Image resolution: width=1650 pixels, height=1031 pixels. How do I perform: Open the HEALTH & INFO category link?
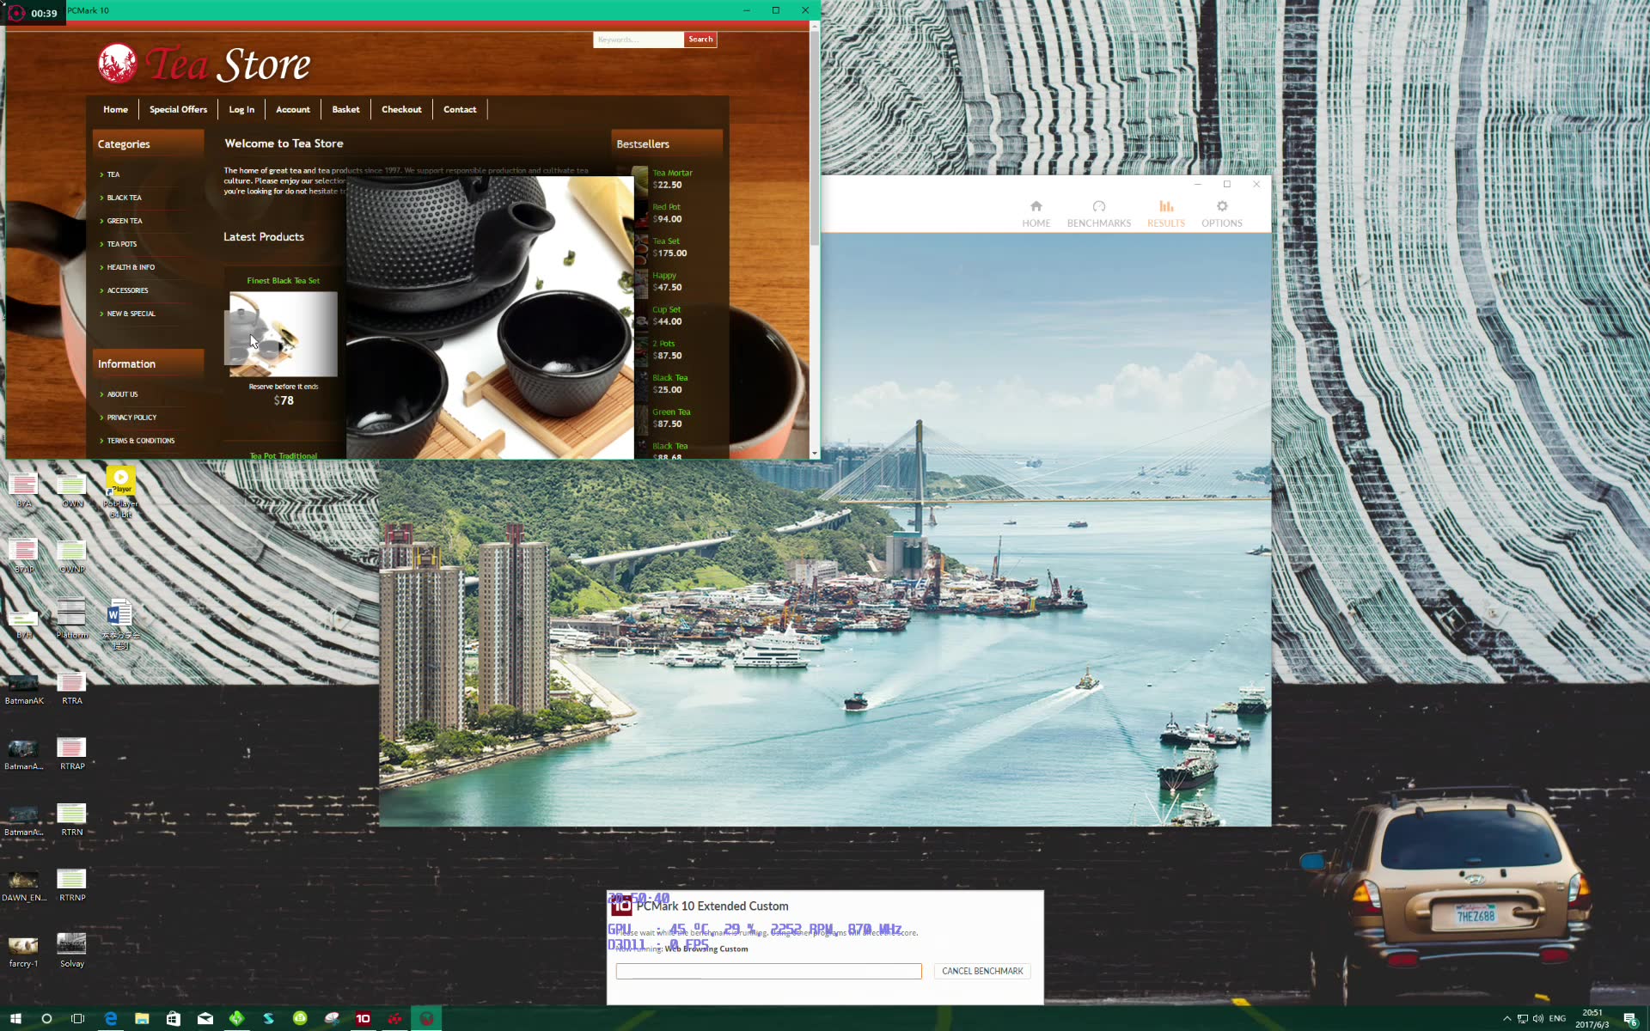point(131,267)
